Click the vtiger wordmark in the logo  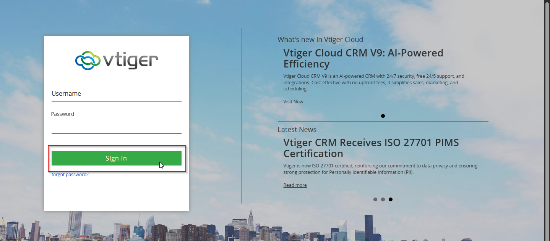[130, 60]
